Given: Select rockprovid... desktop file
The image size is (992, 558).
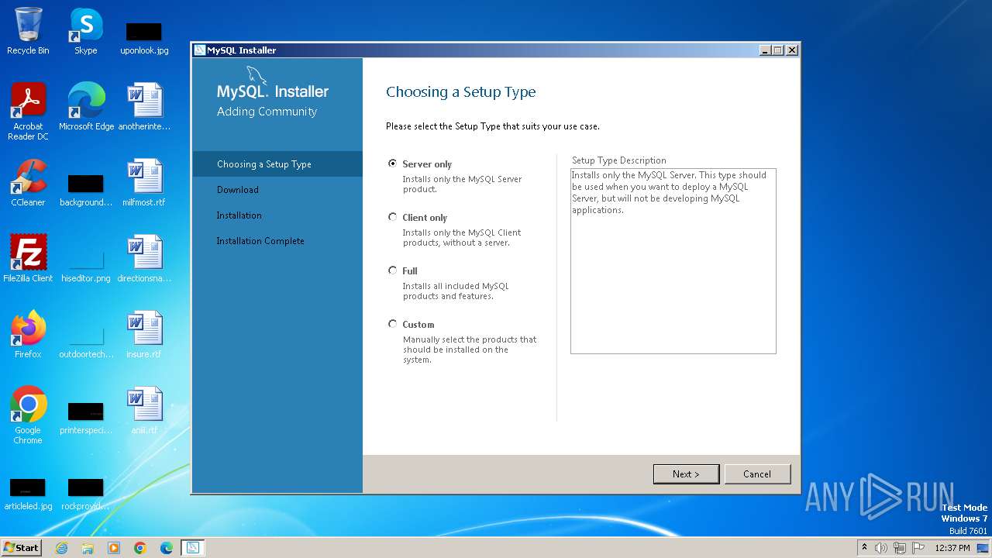Looking at the screenshot, I should [86, 494].
